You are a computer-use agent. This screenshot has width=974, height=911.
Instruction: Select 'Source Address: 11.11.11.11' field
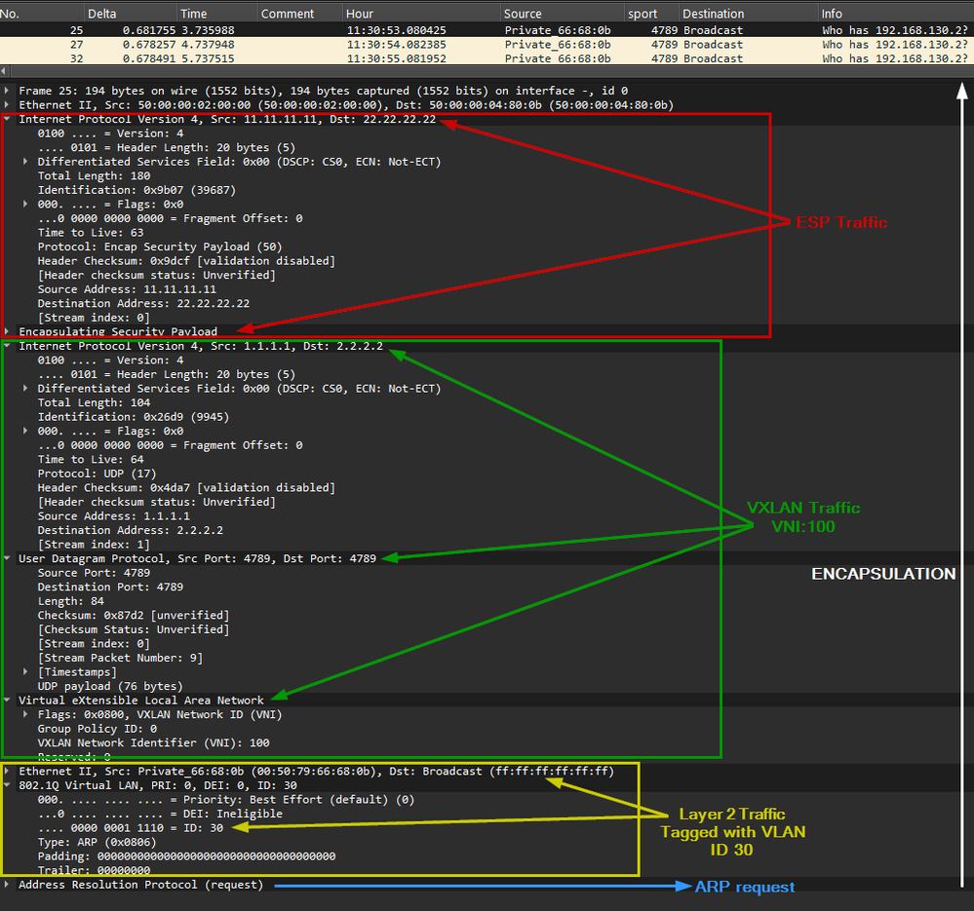click(x=127, y=289)
